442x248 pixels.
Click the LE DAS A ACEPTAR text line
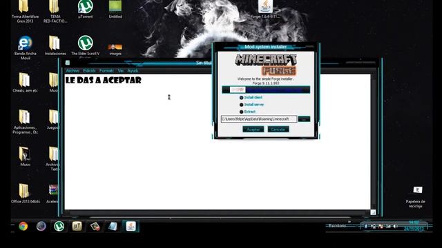(x=104, y=81)
